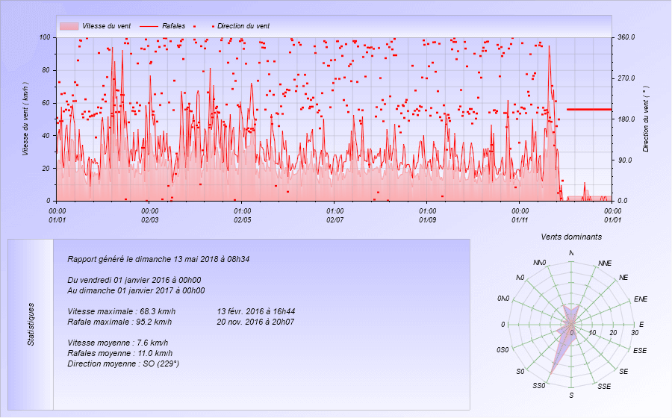Viewport: 672px width, 418px height.
Task: Click the 360.0 value on the direction axis
Action: click(625, 37)
